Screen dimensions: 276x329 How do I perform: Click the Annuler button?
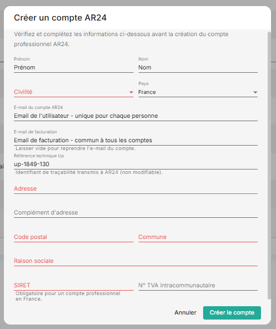pyautogui.click(x=185, y=313)
